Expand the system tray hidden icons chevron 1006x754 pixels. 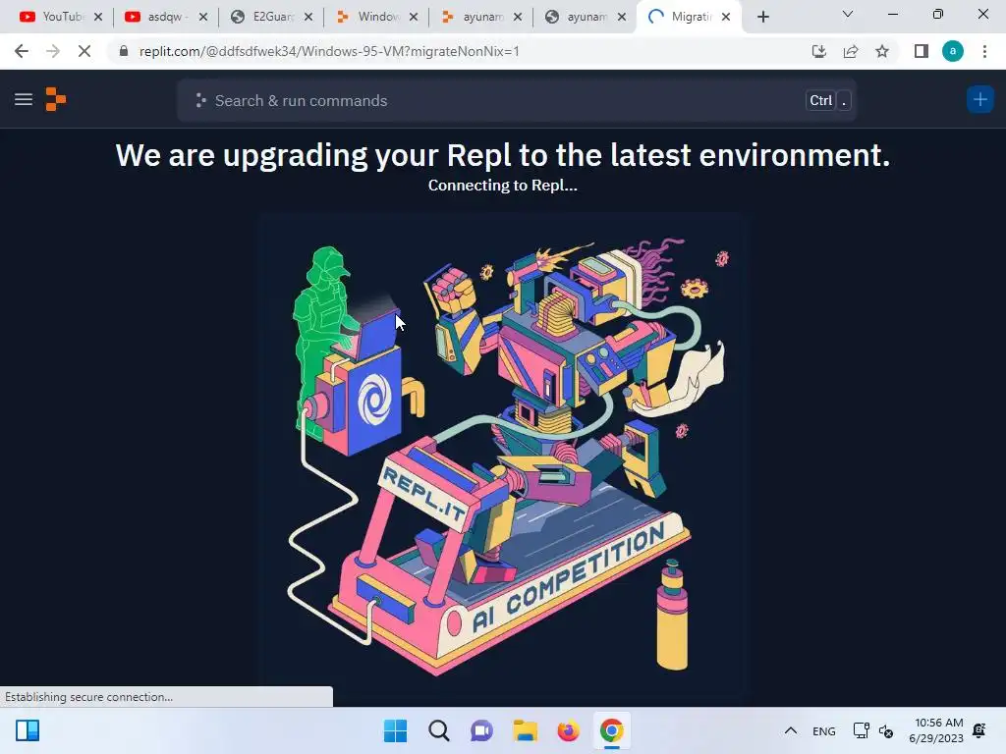tap(791, 730)
